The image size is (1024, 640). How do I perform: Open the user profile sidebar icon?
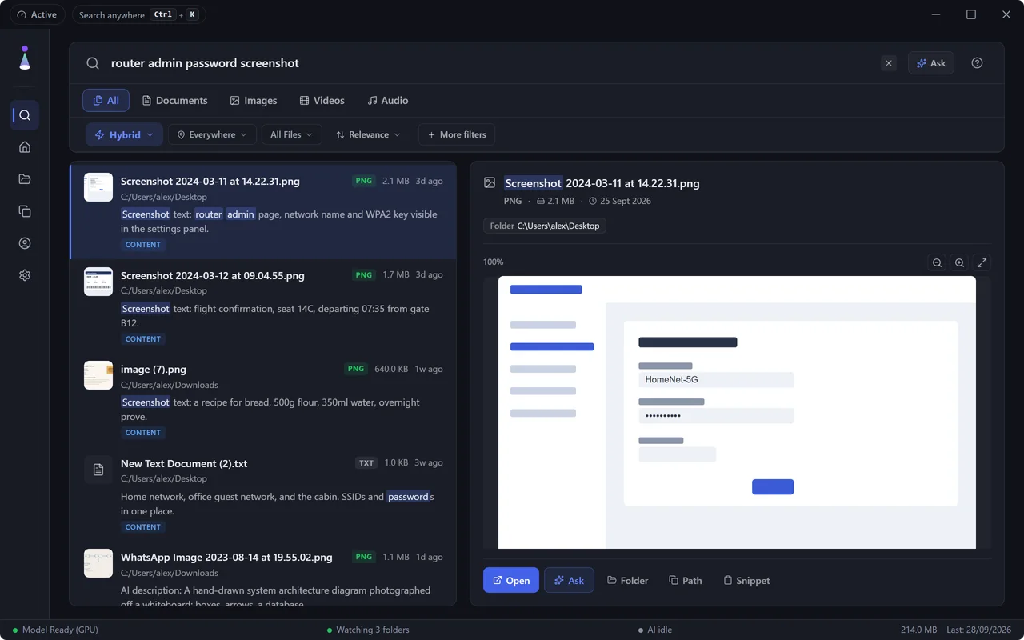coord(25,243)
